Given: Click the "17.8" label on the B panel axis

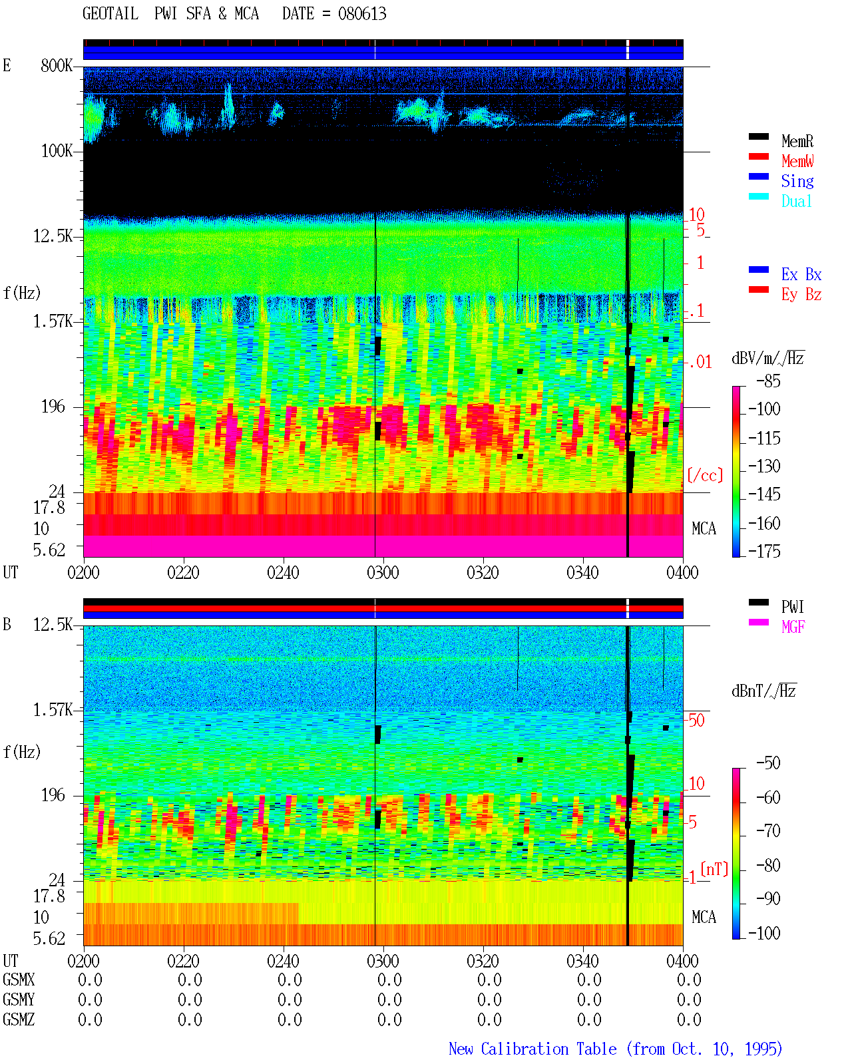Looking at the screenshot, I should [x=49, y=896].
